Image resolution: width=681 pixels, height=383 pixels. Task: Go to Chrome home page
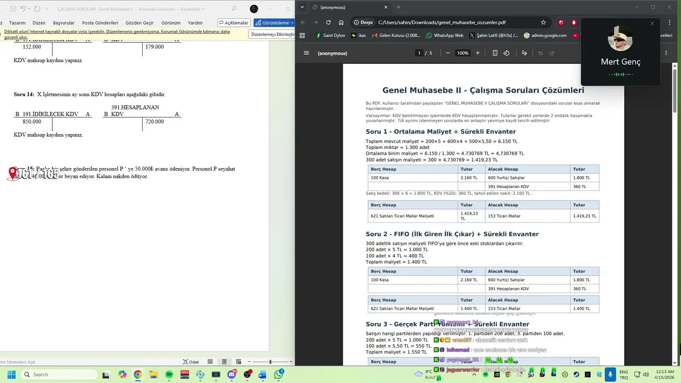(x=341, y=22)
